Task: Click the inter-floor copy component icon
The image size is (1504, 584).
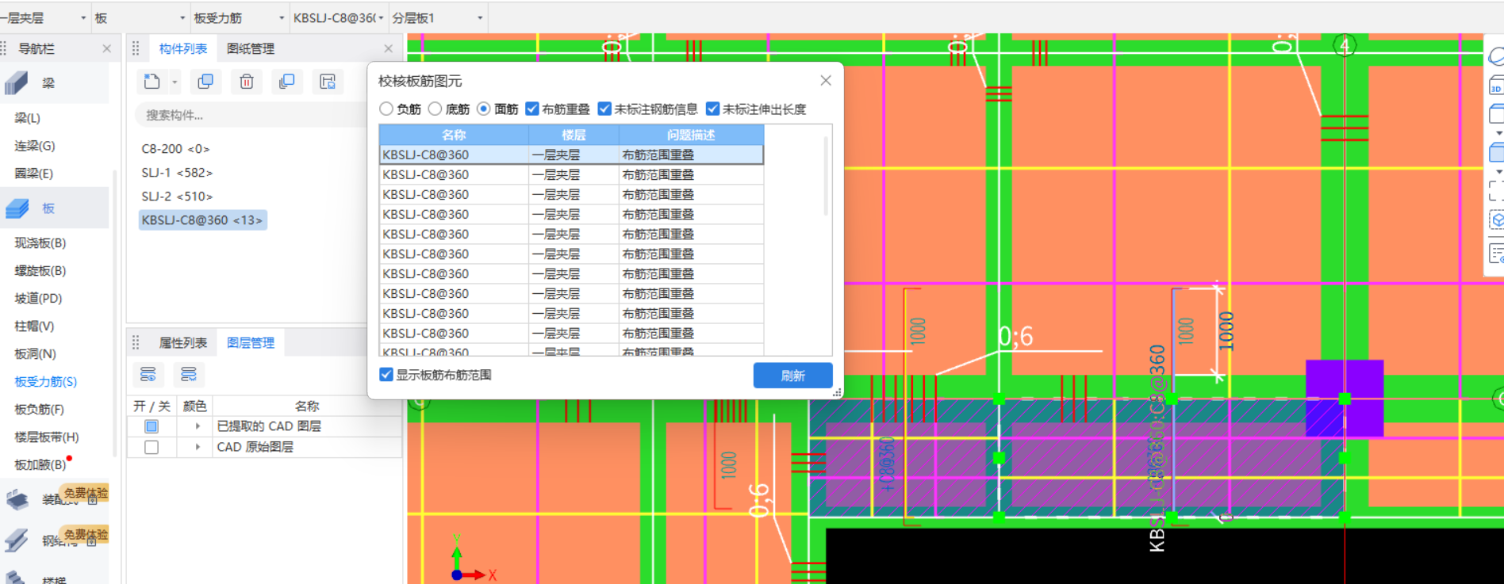Action: (x=287, y=81)
